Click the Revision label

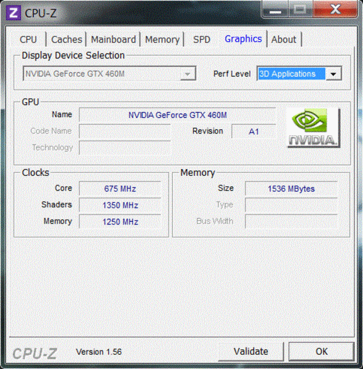(207, 131)
